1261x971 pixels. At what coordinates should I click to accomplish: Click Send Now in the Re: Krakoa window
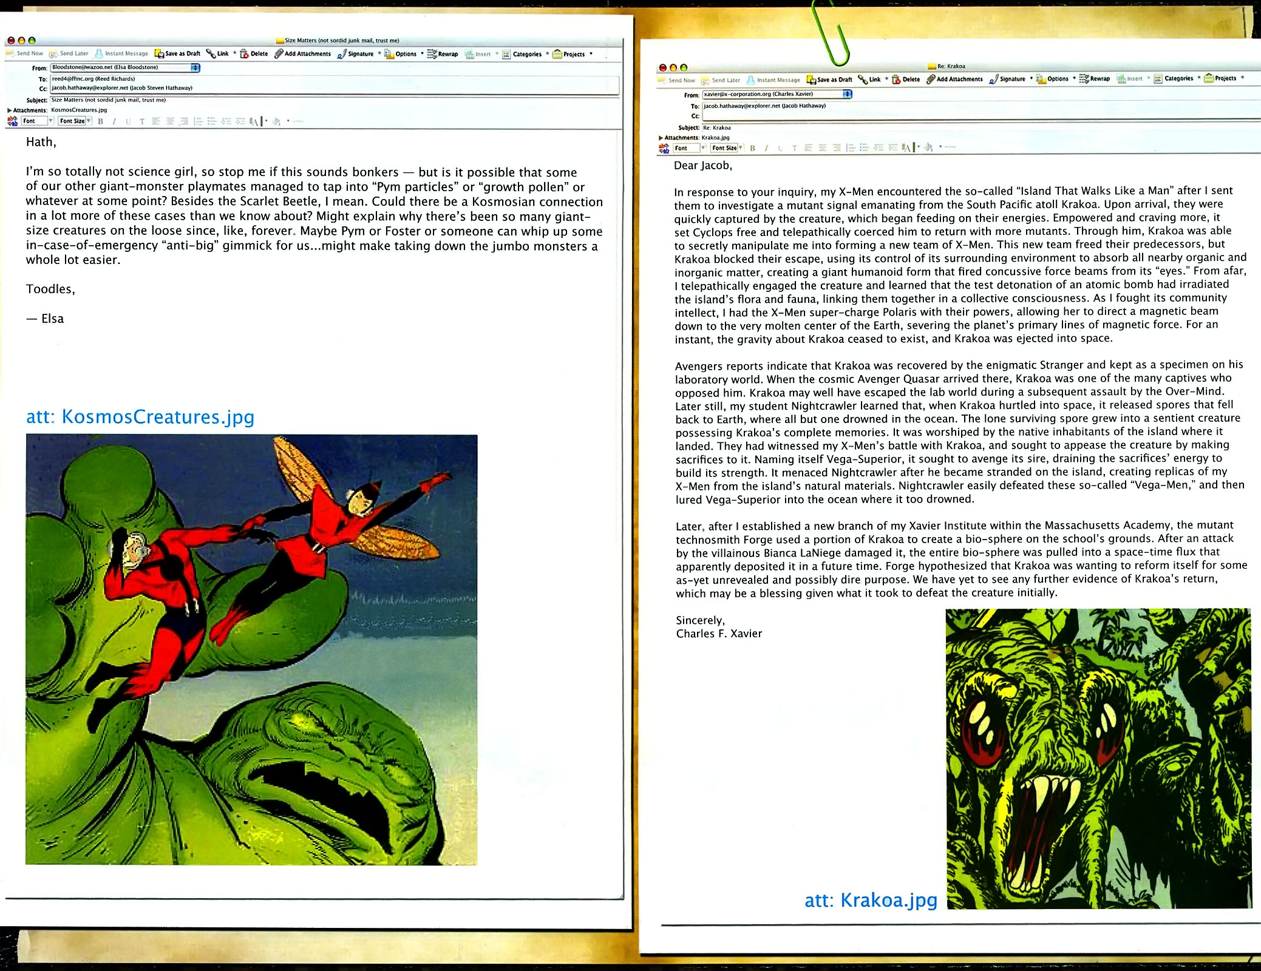click(676, 80)
